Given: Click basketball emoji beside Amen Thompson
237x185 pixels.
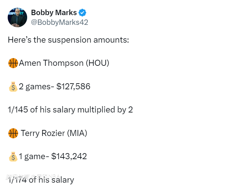Looking at the screenshot, I should [13, 63].
